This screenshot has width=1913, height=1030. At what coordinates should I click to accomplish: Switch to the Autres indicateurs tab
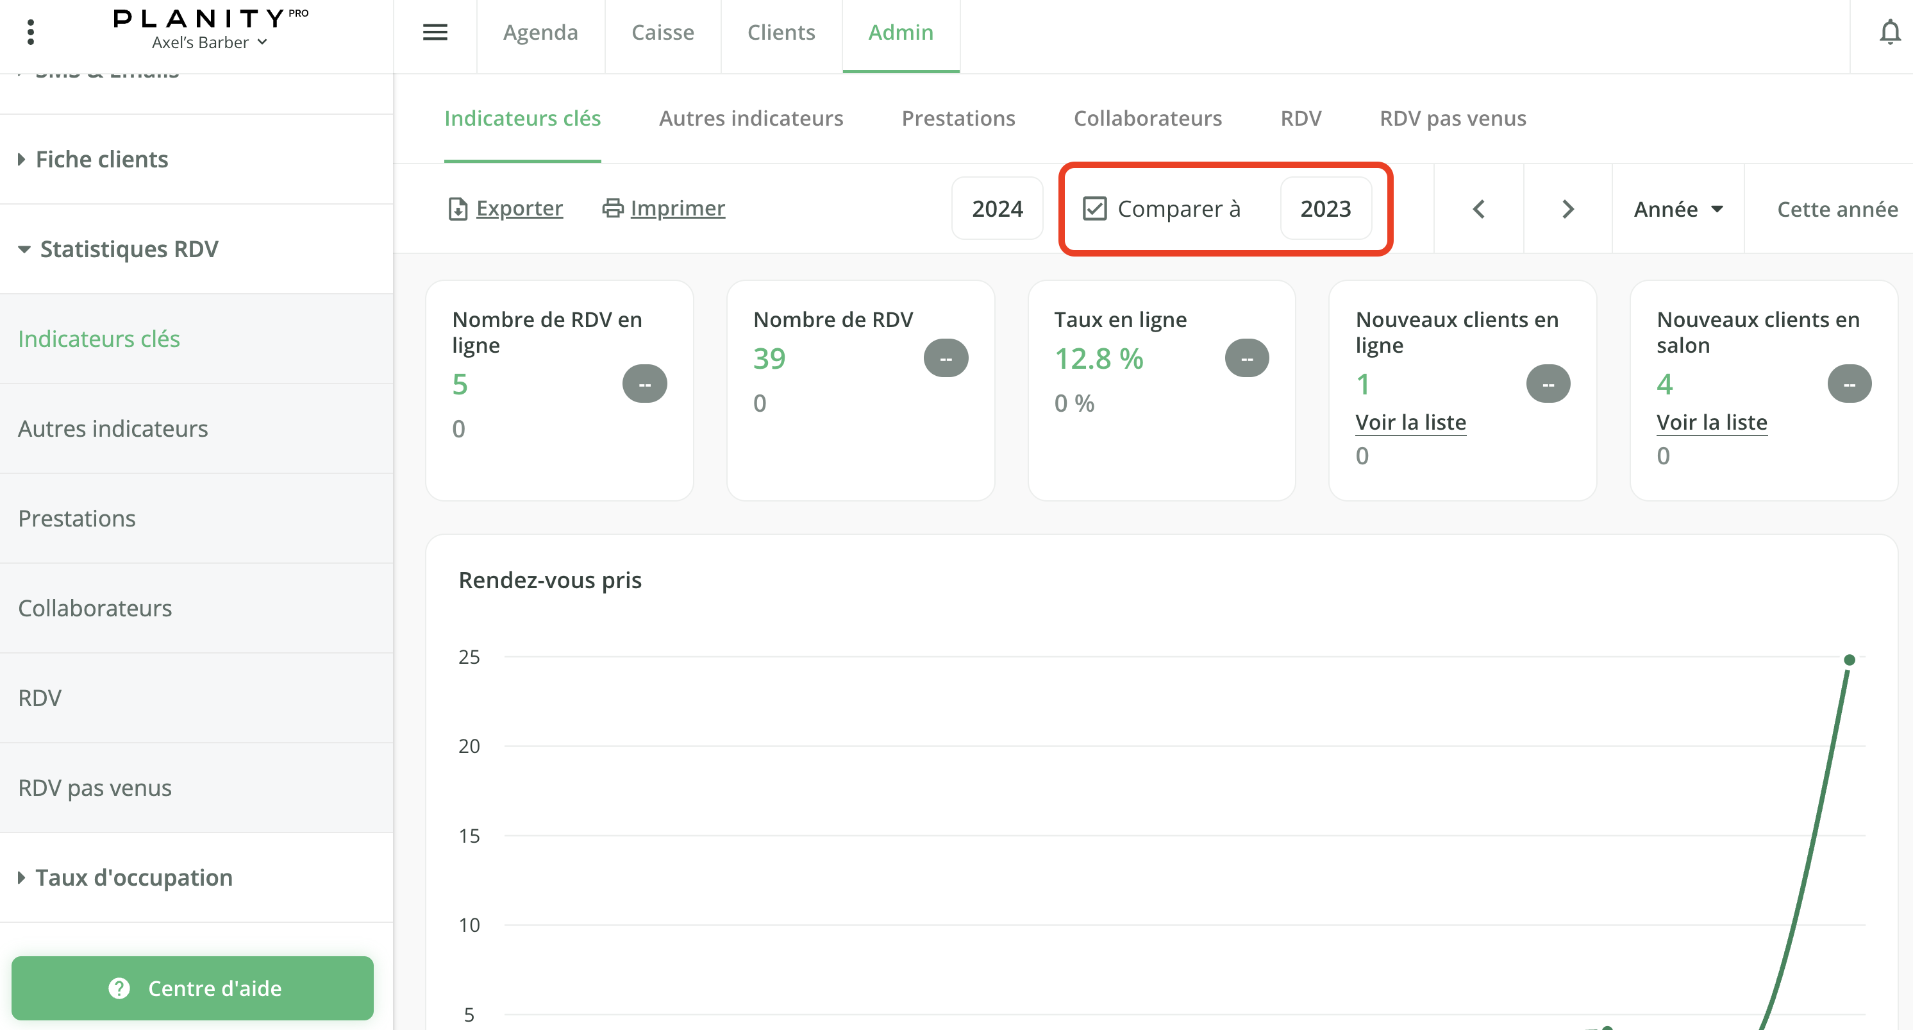tap(751, 118)
